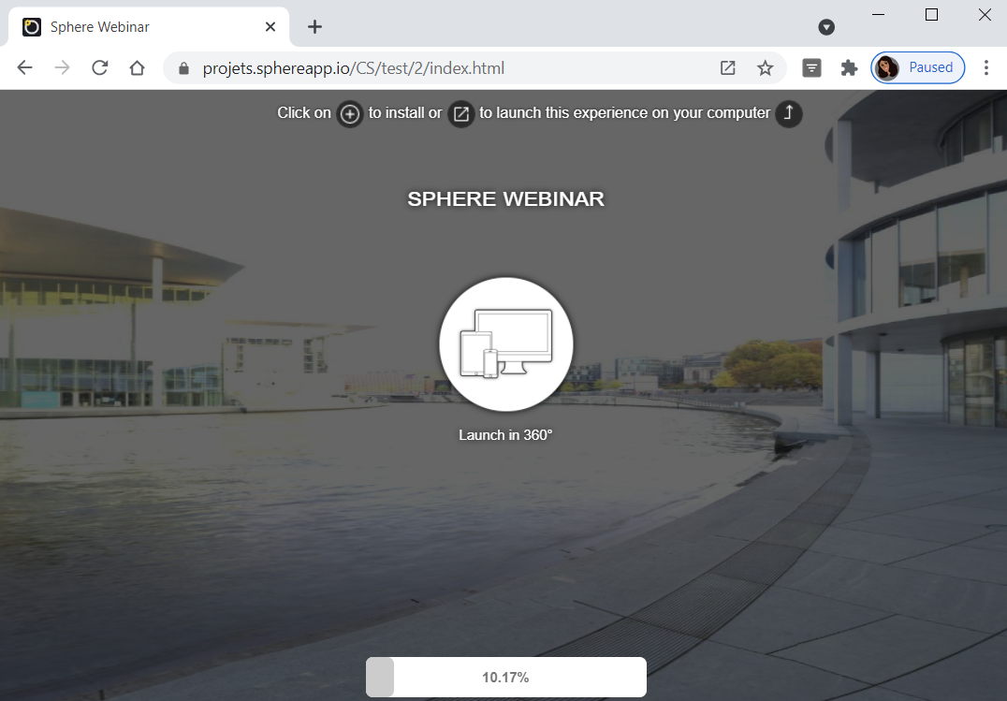Go to the browser home page
The width and height of the screenshot is (1007, 701).
137,68
